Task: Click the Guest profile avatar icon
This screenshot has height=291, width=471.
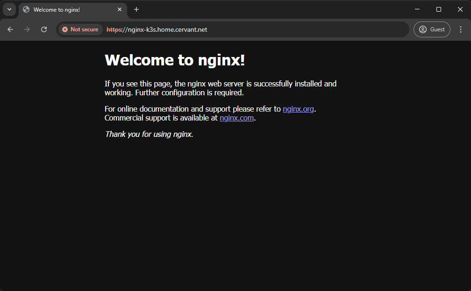Action: pos(423,29)
